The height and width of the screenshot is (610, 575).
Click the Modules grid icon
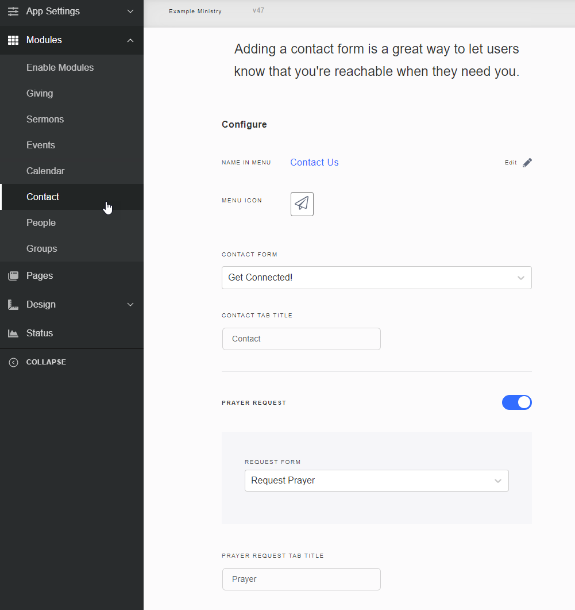pyautogui.click(x=13, y=40)
